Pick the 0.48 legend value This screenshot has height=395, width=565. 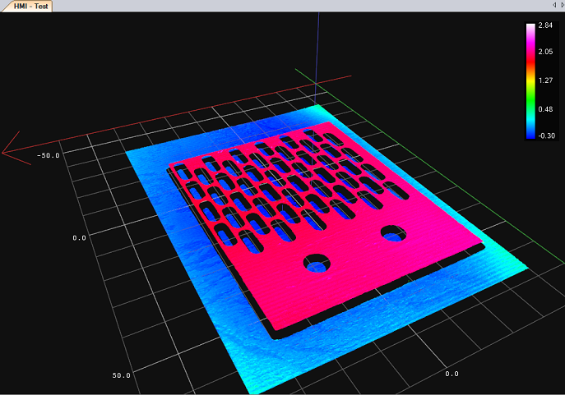(544, 109)
